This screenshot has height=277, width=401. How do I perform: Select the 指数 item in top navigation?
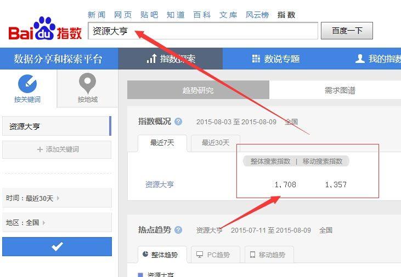[286, 15]
